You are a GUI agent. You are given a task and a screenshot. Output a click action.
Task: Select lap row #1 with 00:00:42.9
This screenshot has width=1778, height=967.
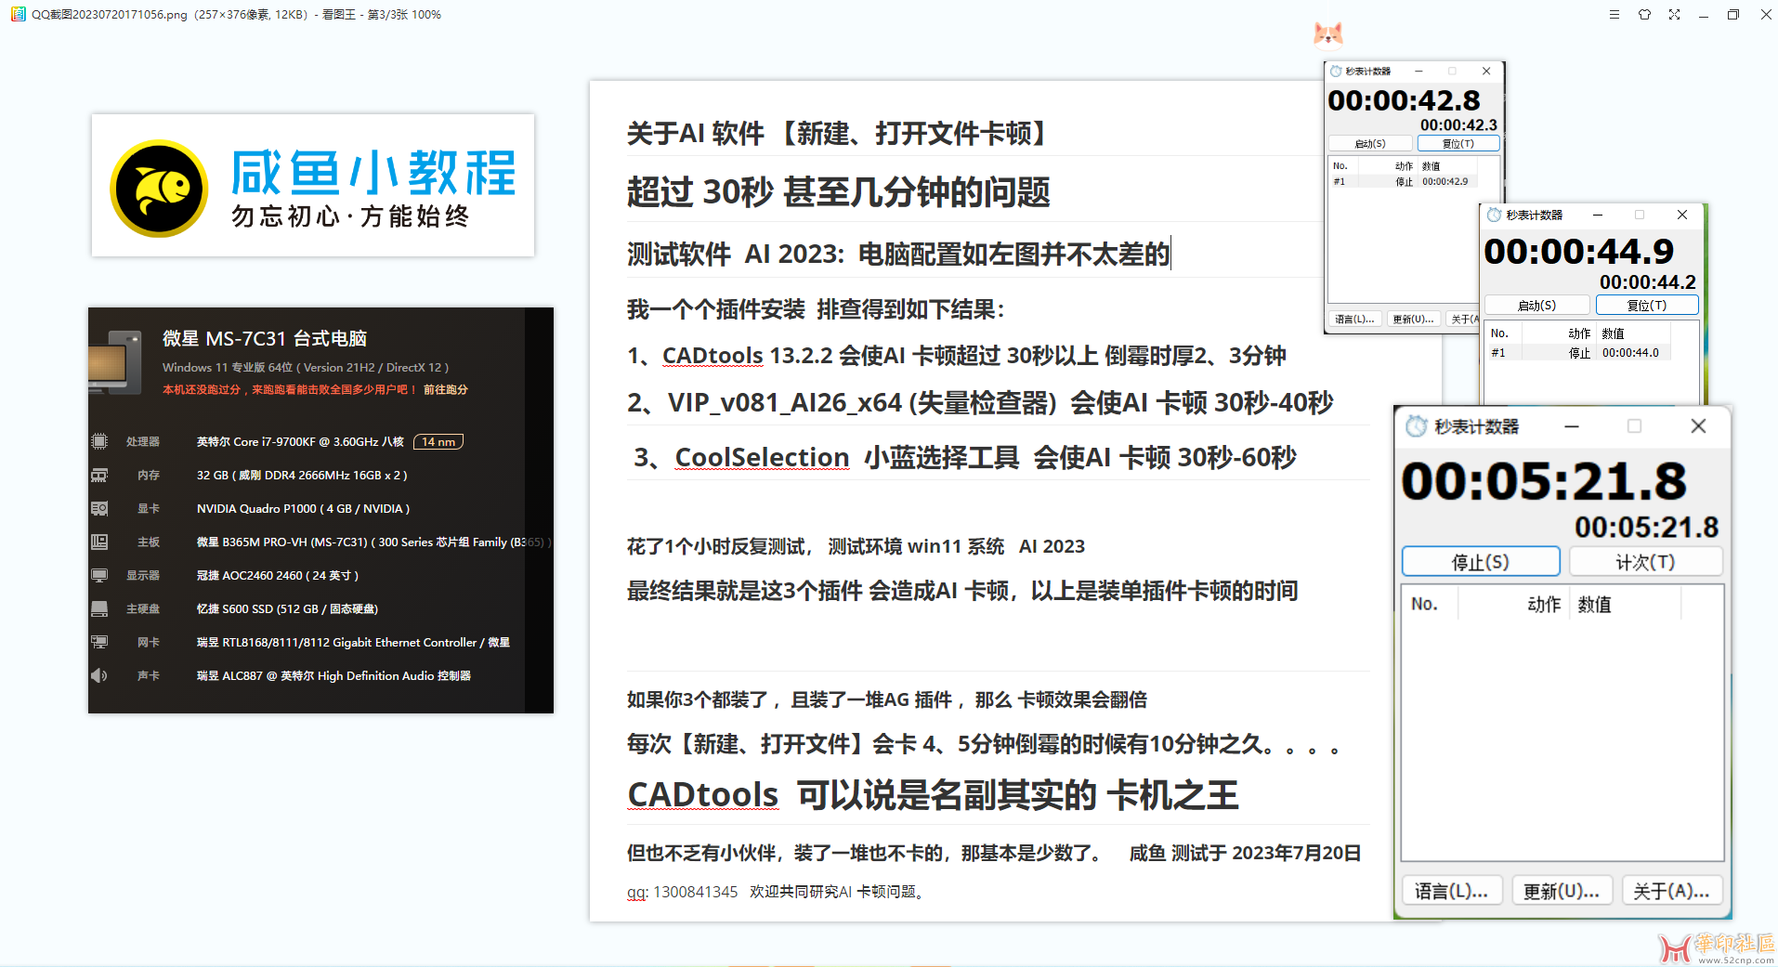pos(1401,181)
